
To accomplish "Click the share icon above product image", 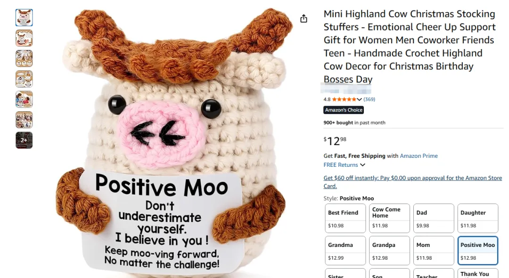I will click(x=304, y=18).
